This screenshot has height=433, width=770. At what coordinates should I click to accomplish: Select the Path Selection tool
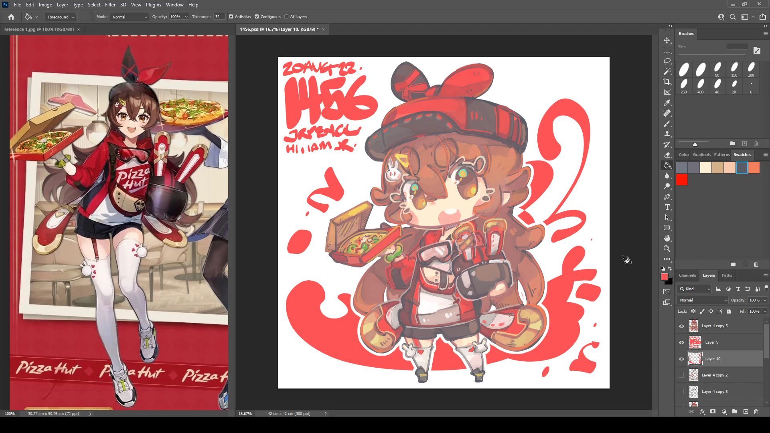click(667, 218)
